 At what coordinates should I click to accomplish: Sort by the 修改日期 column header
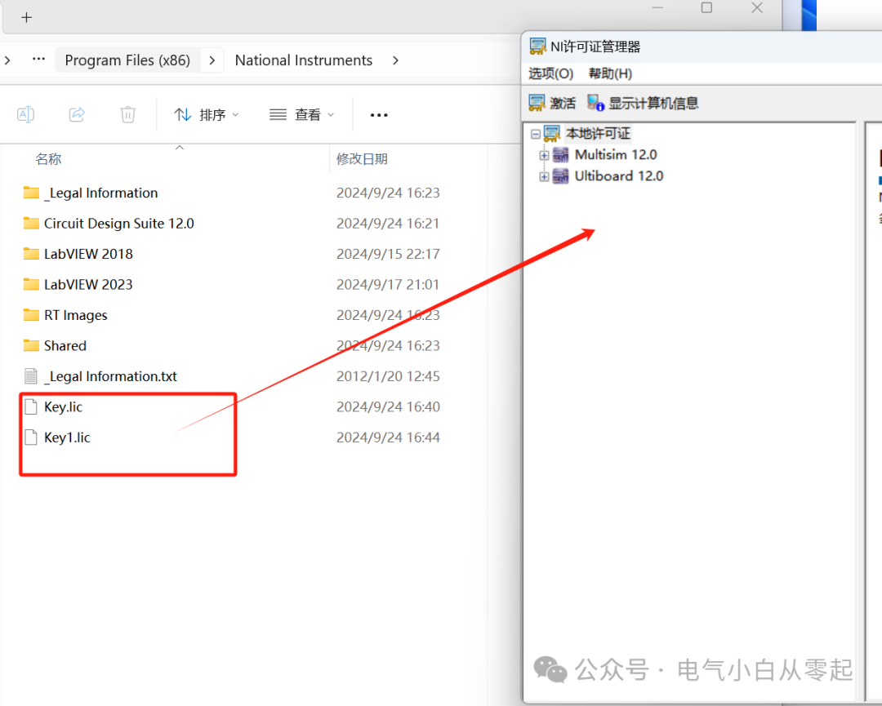click(363, 159)
